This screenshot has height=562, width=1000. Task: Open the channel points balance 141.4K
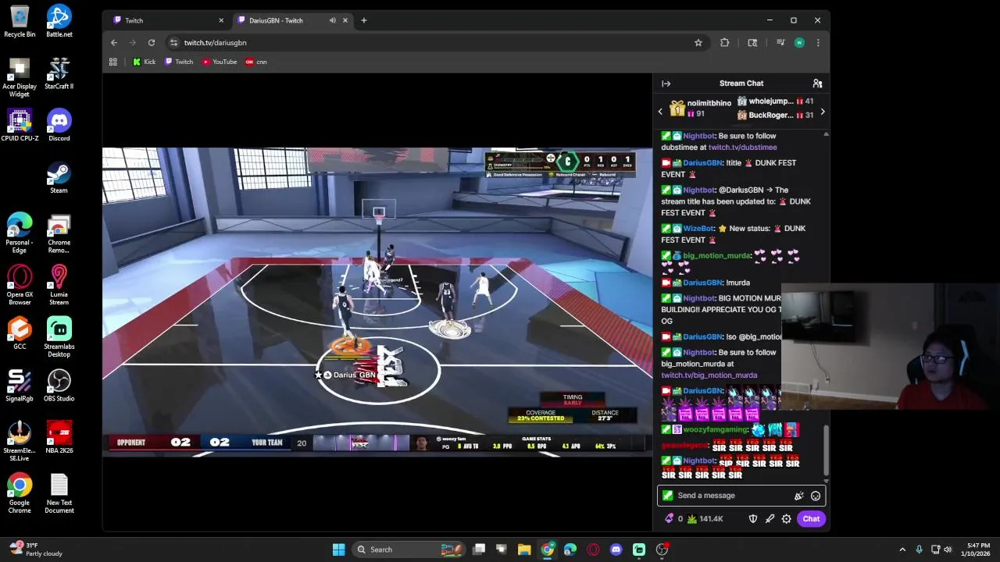point(705,518)
